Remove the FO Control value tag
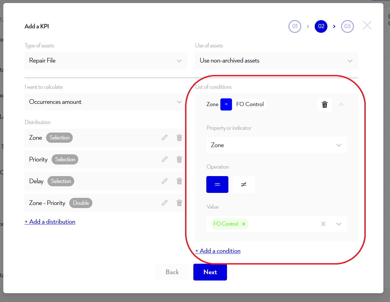Screen dimensions: 390x302 [x=244, y=224]
